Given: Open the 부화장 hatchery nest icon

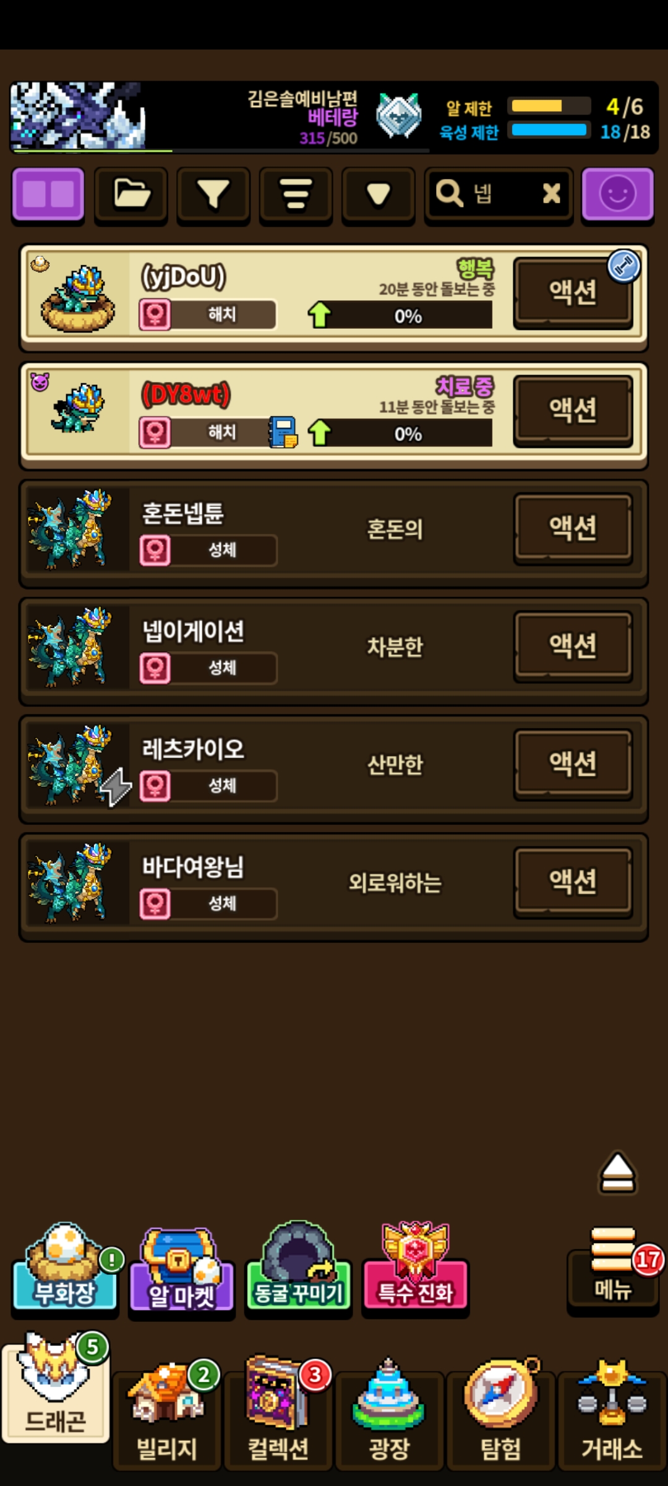Looking at the screenshot, I should tap(66, 1267).
